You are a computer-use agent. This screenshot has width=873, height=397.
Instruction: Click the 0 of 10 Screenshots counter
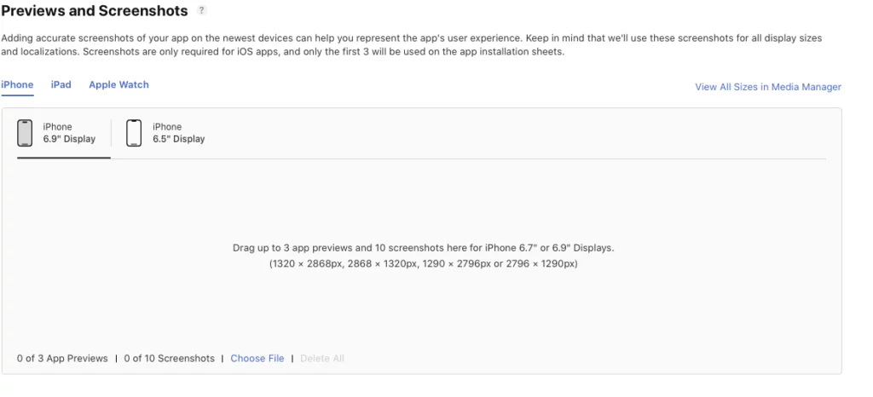[169, 359]
